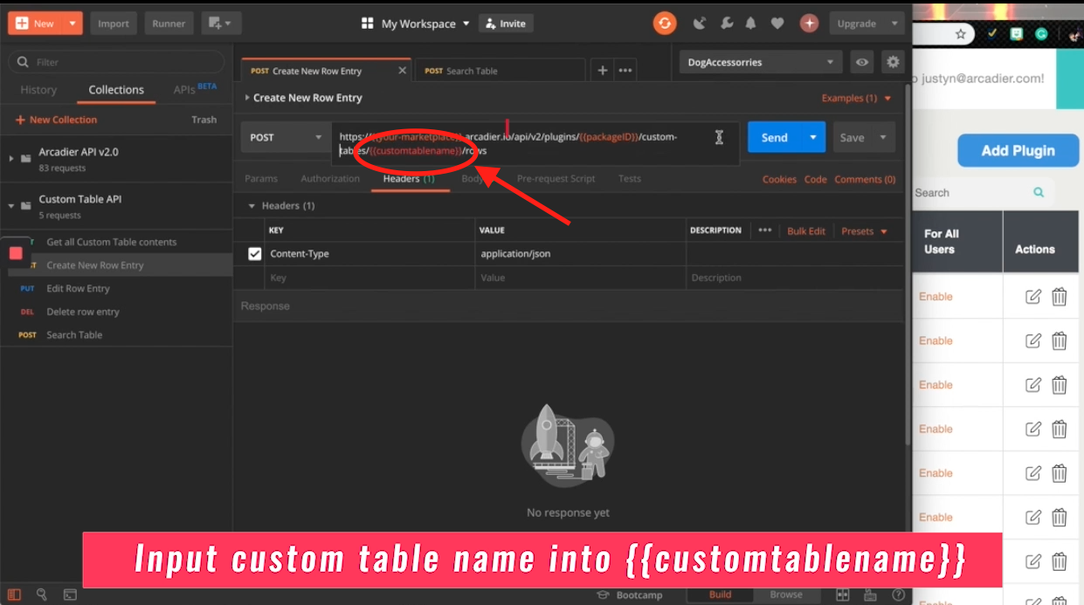Collapse the Headers (1) section
The image size is (1084, 605).
pyautogui.click(x=252, y=206)
